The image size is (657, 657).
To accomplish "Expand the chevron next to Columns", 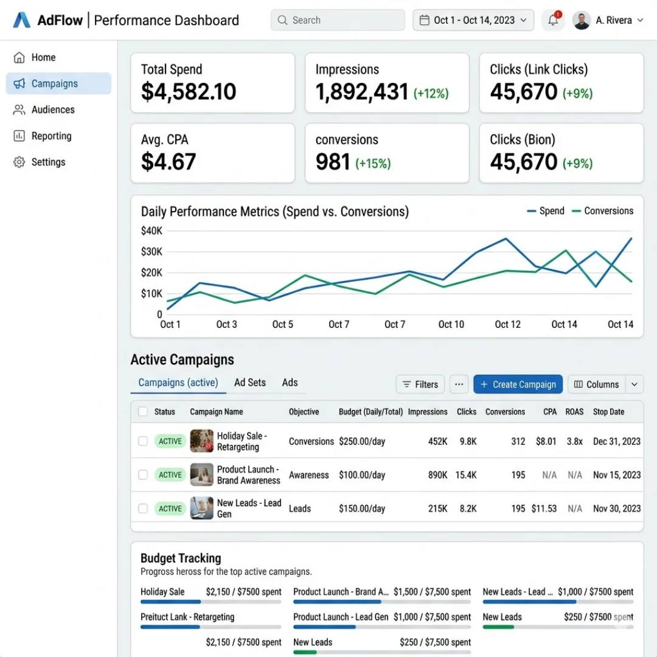I will tap(634, 384).
